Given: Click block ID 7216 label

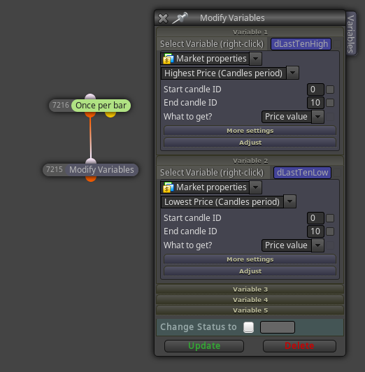Looking at the screenshot, I should 60,105.
